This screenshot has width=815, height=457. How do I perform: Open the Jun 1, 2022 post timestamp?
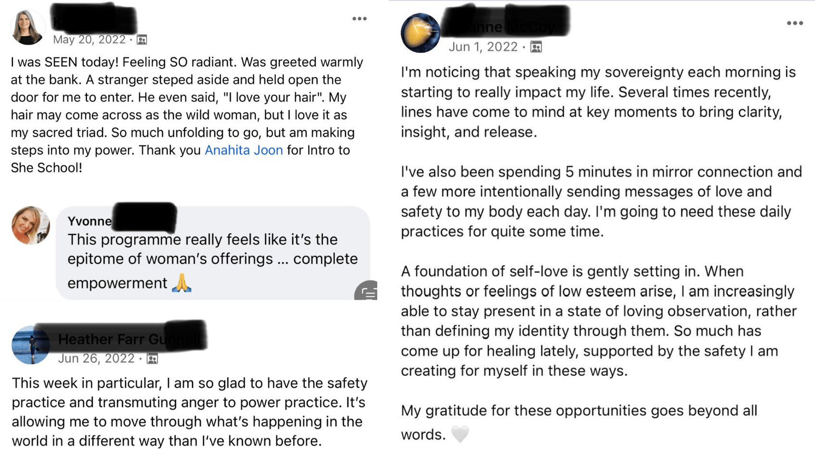[483, 47]
